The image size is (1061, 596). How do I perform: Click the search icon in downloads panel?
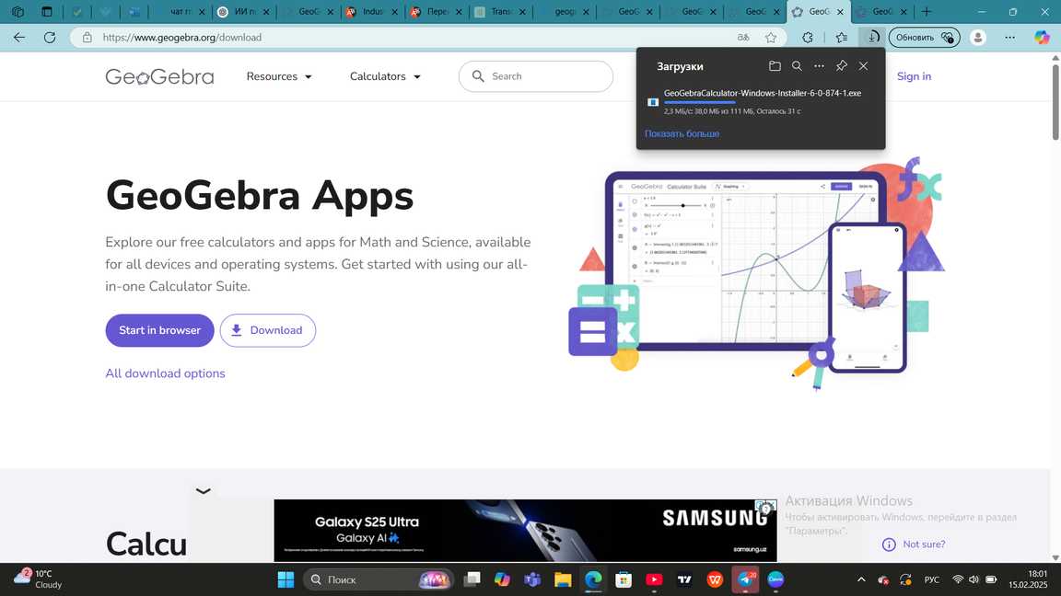pos(797,66)
